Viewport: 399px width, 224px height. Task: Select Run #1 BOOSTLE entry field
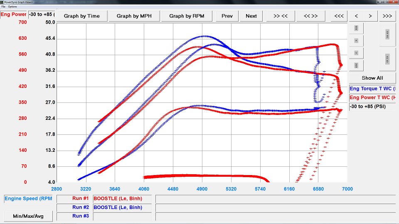pos(123,199)
